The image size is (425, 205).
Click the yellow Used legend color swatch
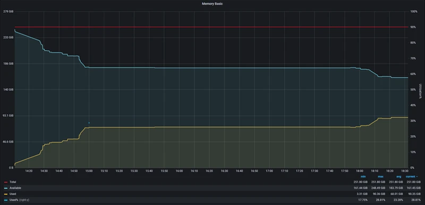pos(6,194)
